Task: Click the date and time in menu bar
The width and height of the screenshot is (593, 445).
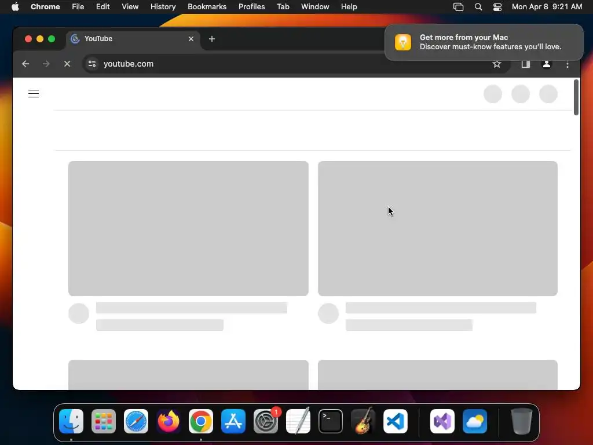Action: click(547, 7)
